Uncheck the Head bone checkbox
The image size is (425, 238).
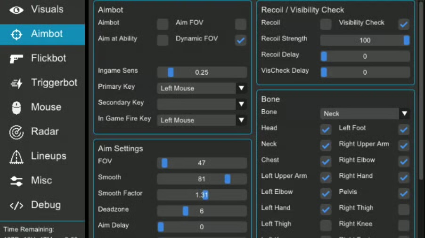pos(326,130)
